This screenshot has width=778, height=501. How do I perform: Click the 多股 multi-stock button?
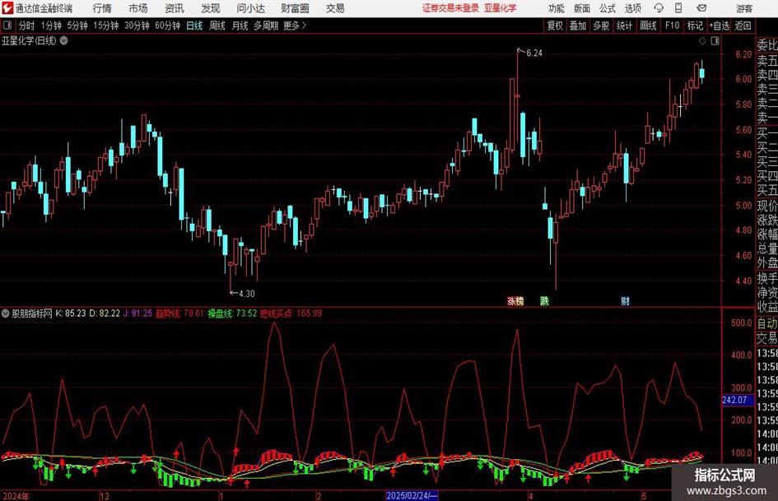pyautogui.click(x=601, y=26)
